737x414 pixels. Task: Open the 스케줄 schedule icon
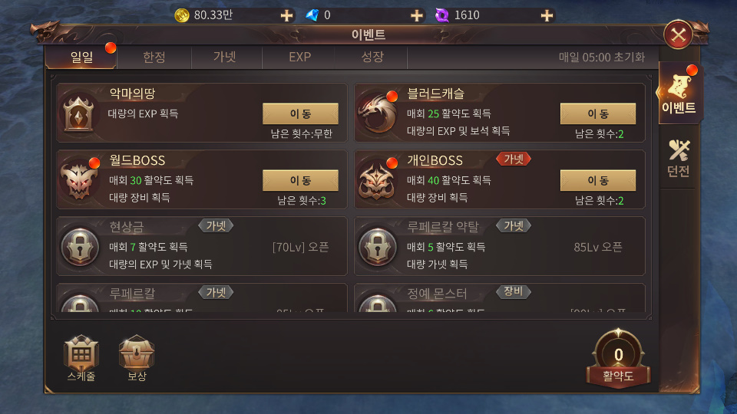[x=81, y=358]
